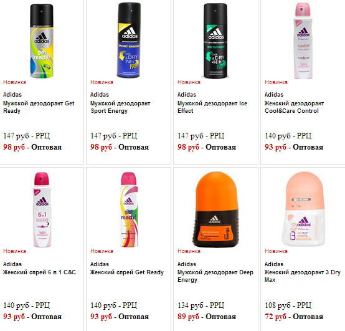345x331 pixels.
Task: Open link Мужской дезодорант Sport Energy
Action: tap(120, 107)
